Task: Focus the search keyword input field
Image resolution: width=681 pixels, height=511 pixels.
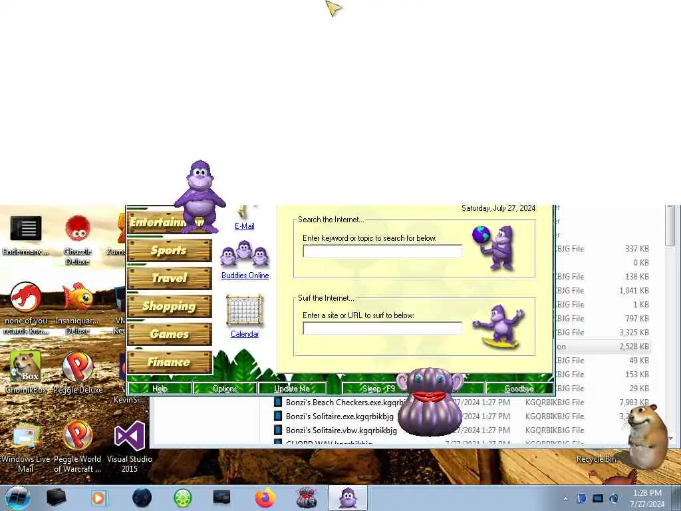Action: click(x=382, y=251)
